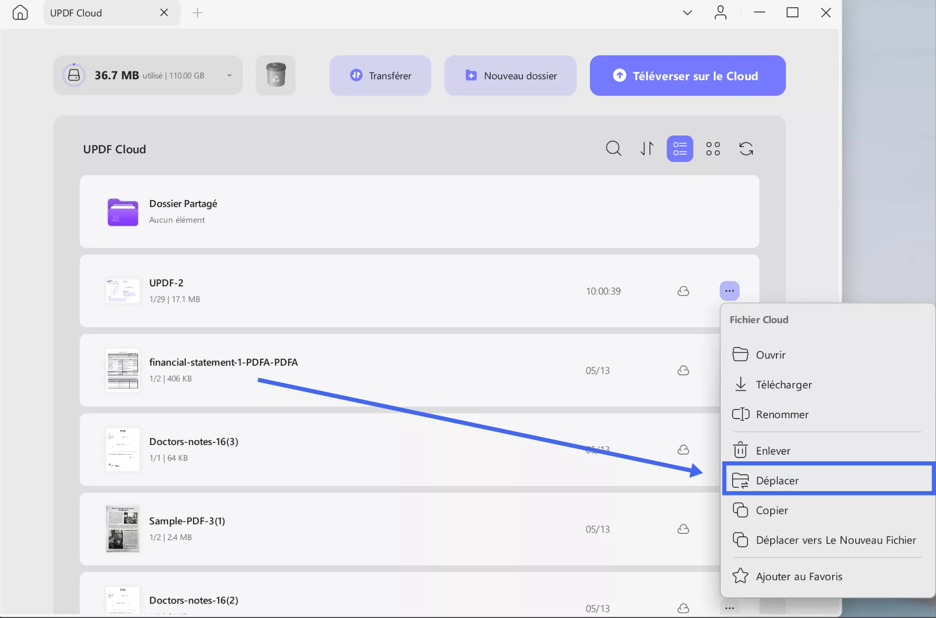Click the storage usage ring icon
The width and height of the screenshot is (936, 618).
74,75
